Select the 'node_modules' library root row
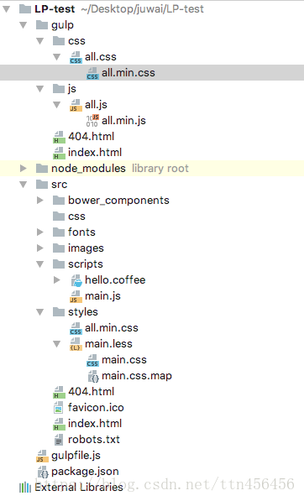Image resolution: width=304 pixels, height=501 pixels. click(x=152, y=169)
